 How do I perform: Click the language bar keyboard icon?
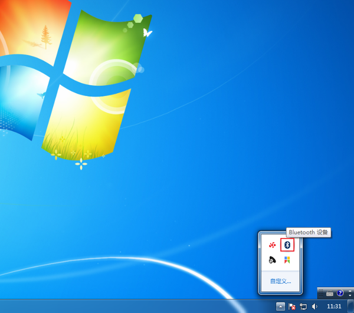330,294
